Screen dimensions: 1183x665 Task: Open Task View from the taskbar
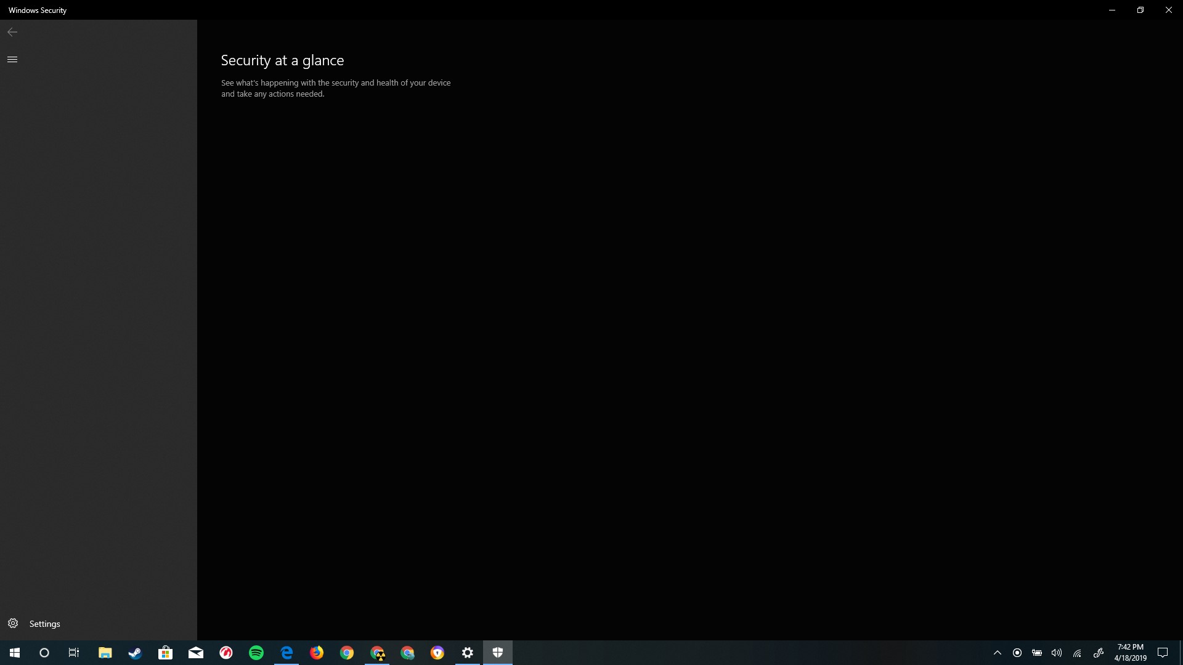[x=74, y=653]
